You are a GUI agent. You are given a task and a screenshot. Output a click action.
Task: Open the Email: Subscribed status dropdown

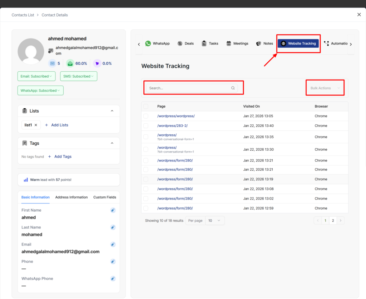pyautogui.click(x=36, y=76)
